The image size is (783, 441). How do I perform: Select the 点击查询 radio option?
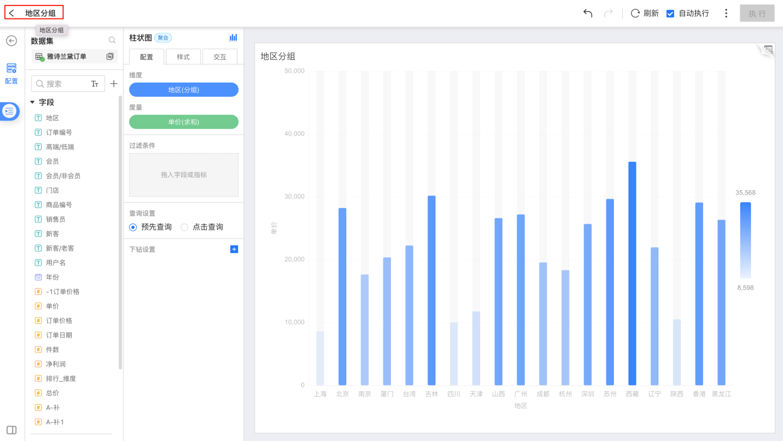184,227
